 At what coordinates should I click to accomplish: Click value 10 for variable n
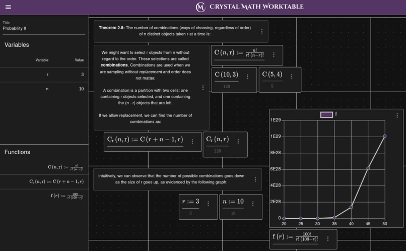pyautogui.click(x=81, y=89)
